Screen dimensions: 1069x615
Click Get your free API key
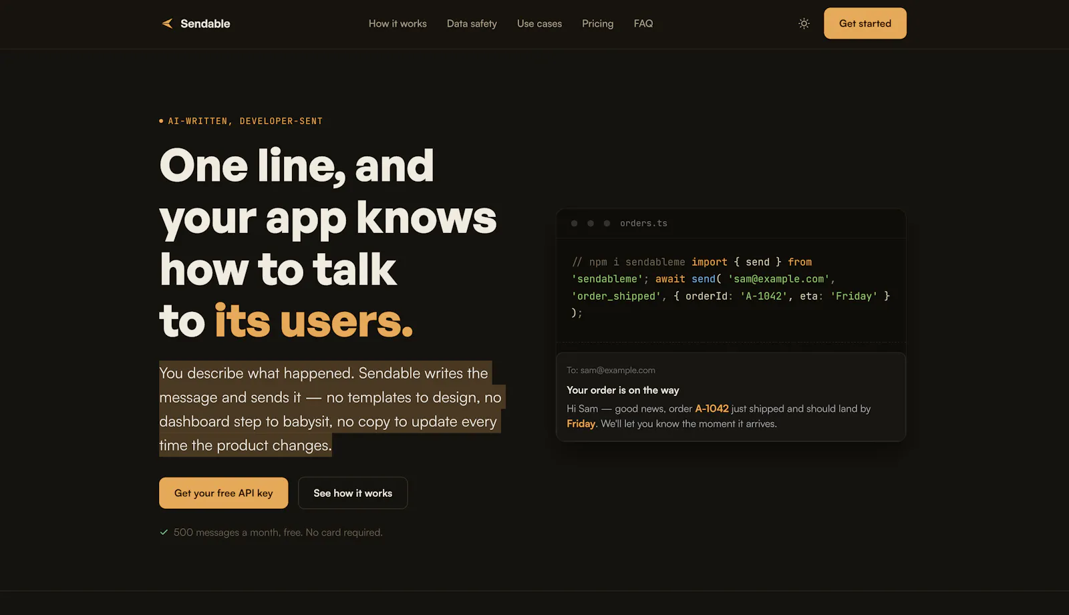pos(224,493)
